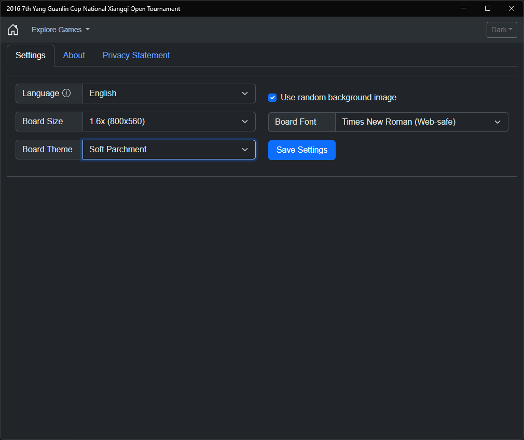Viewport: 524px width, 440px height.
Task: Click the Use random background image label
Action: [x=339, y=97]
